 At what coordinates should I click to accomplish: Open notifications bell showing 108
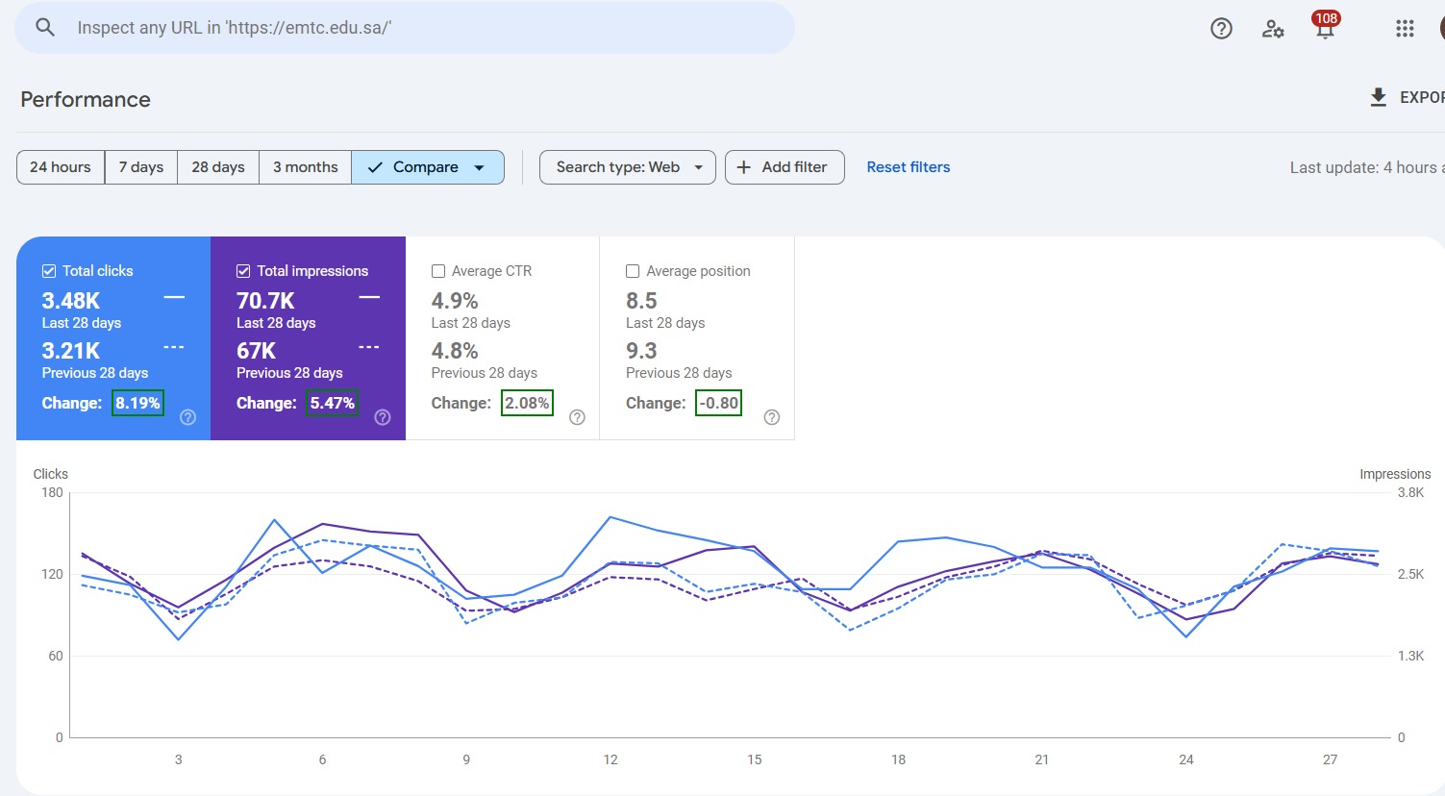click(1325, 26)
